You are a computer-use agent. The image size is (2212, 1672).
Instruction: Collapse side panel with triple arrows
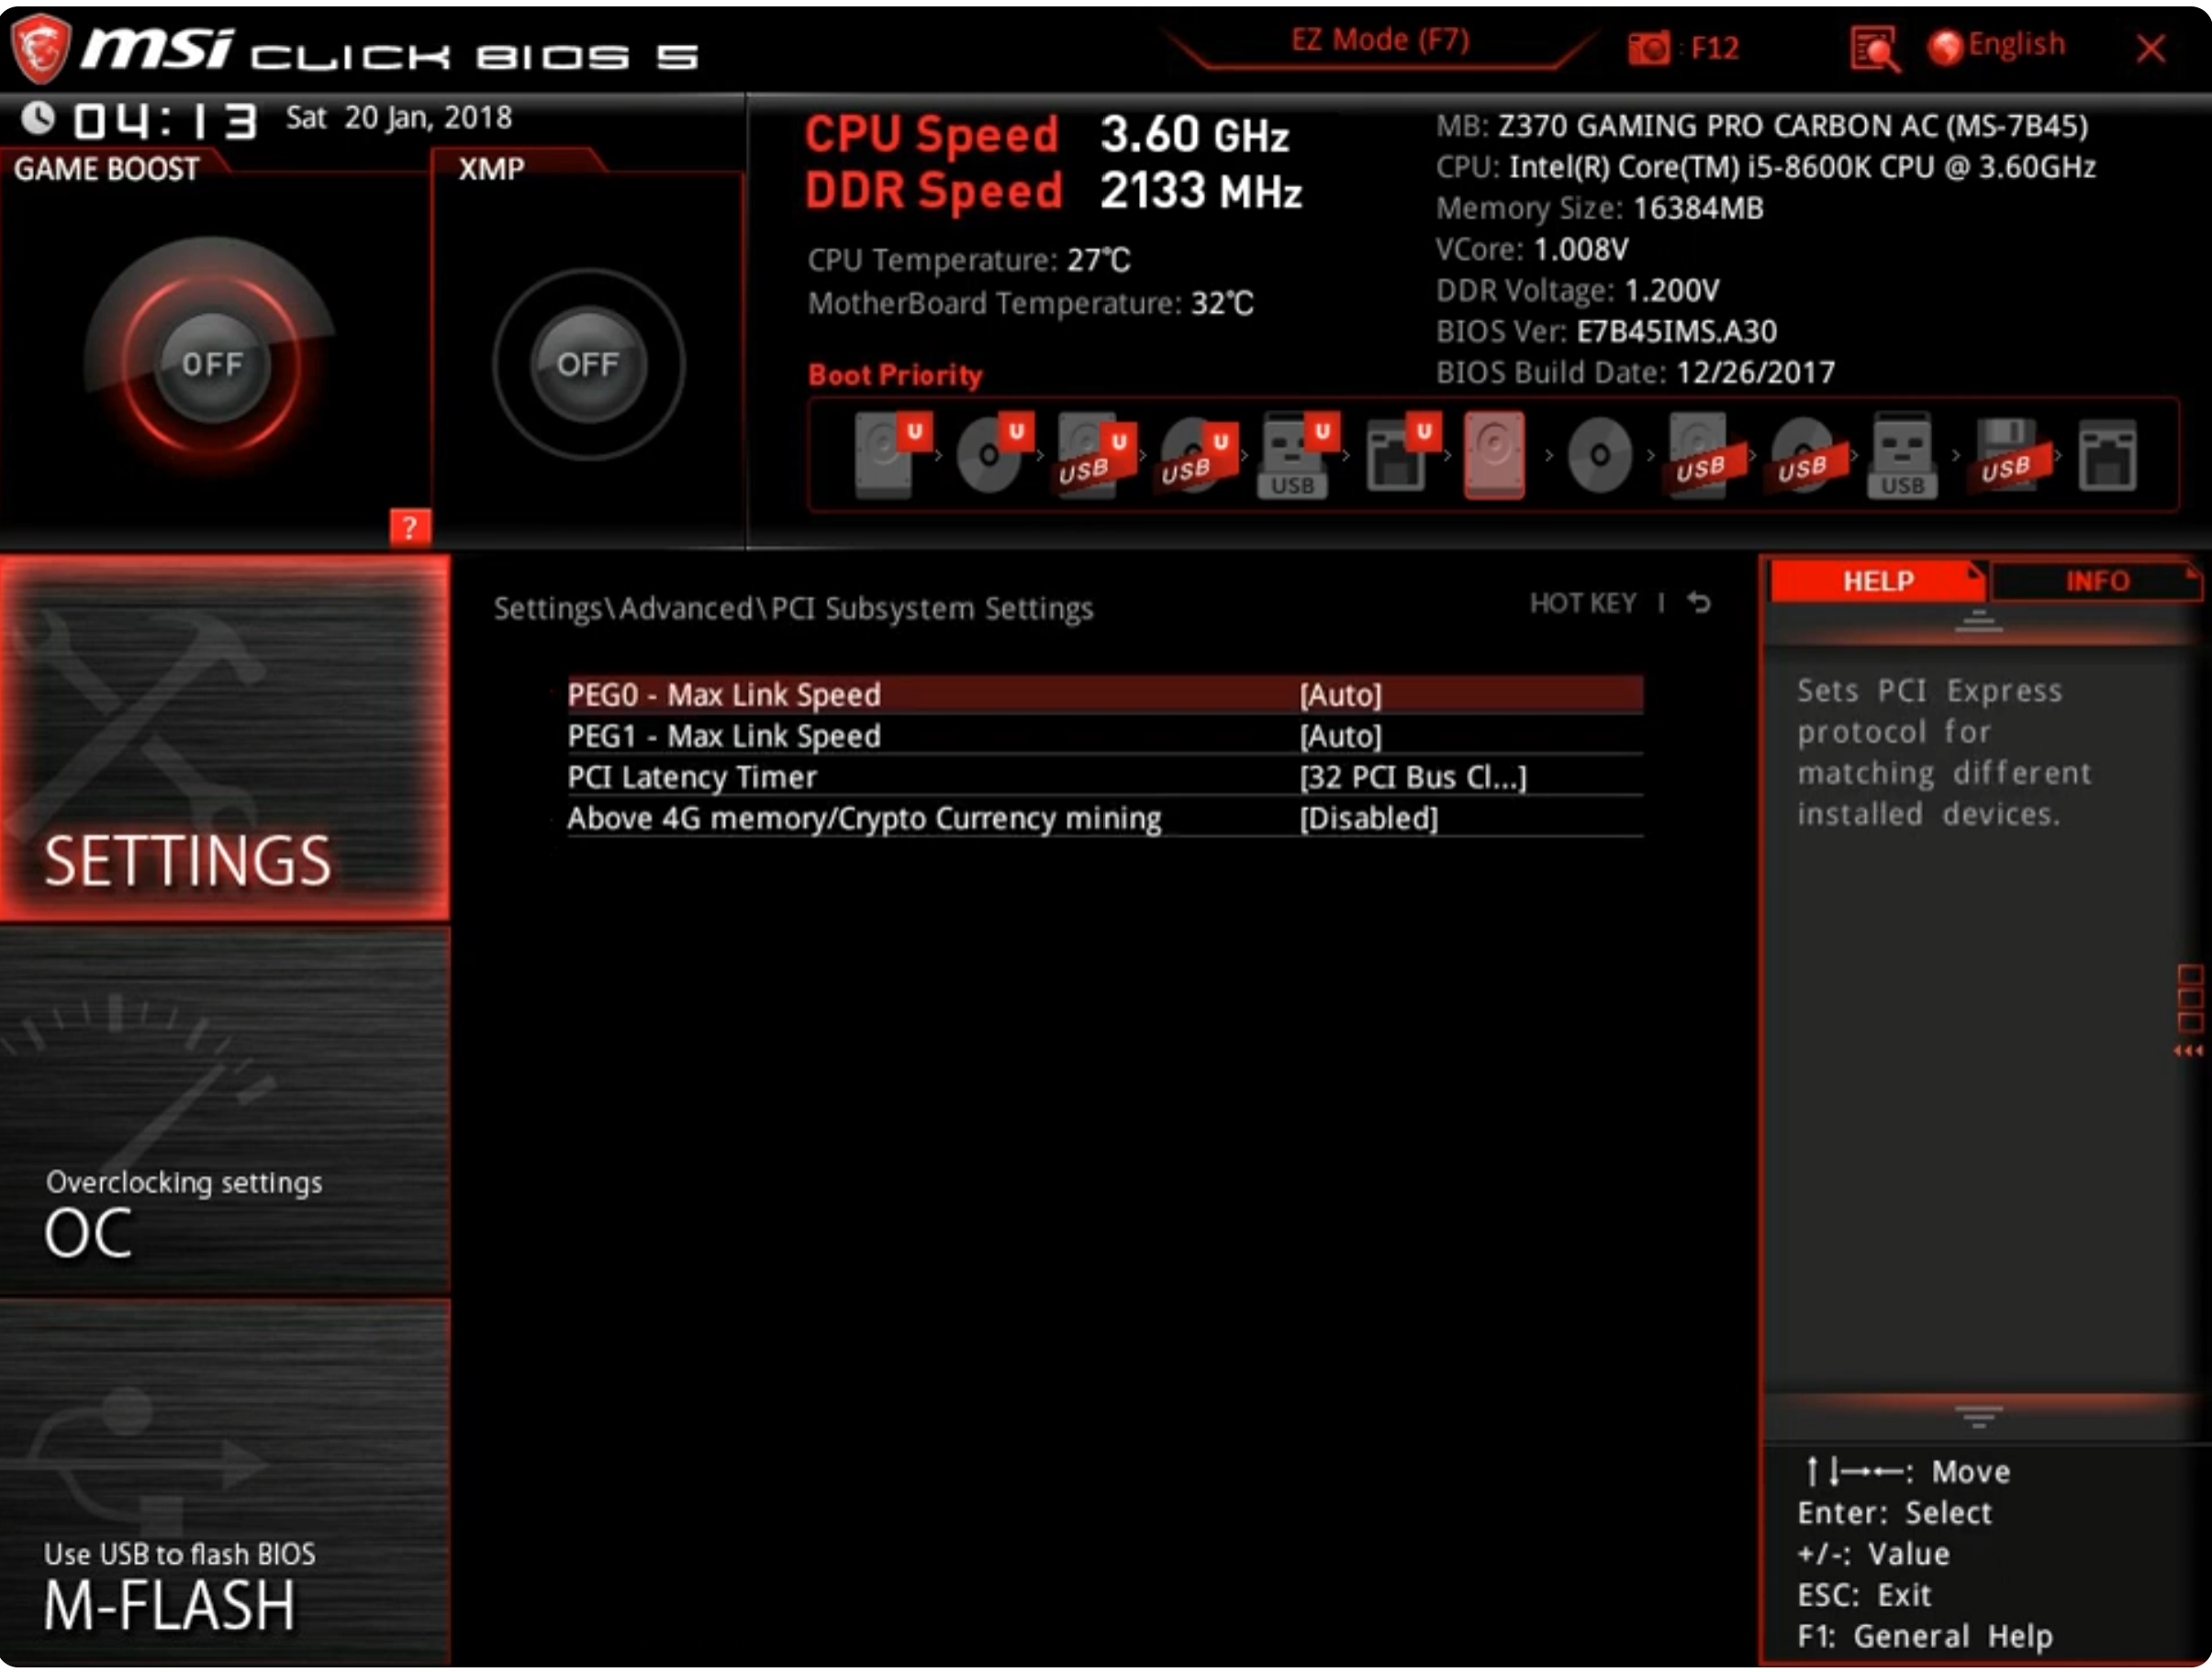[2187, 1050]
